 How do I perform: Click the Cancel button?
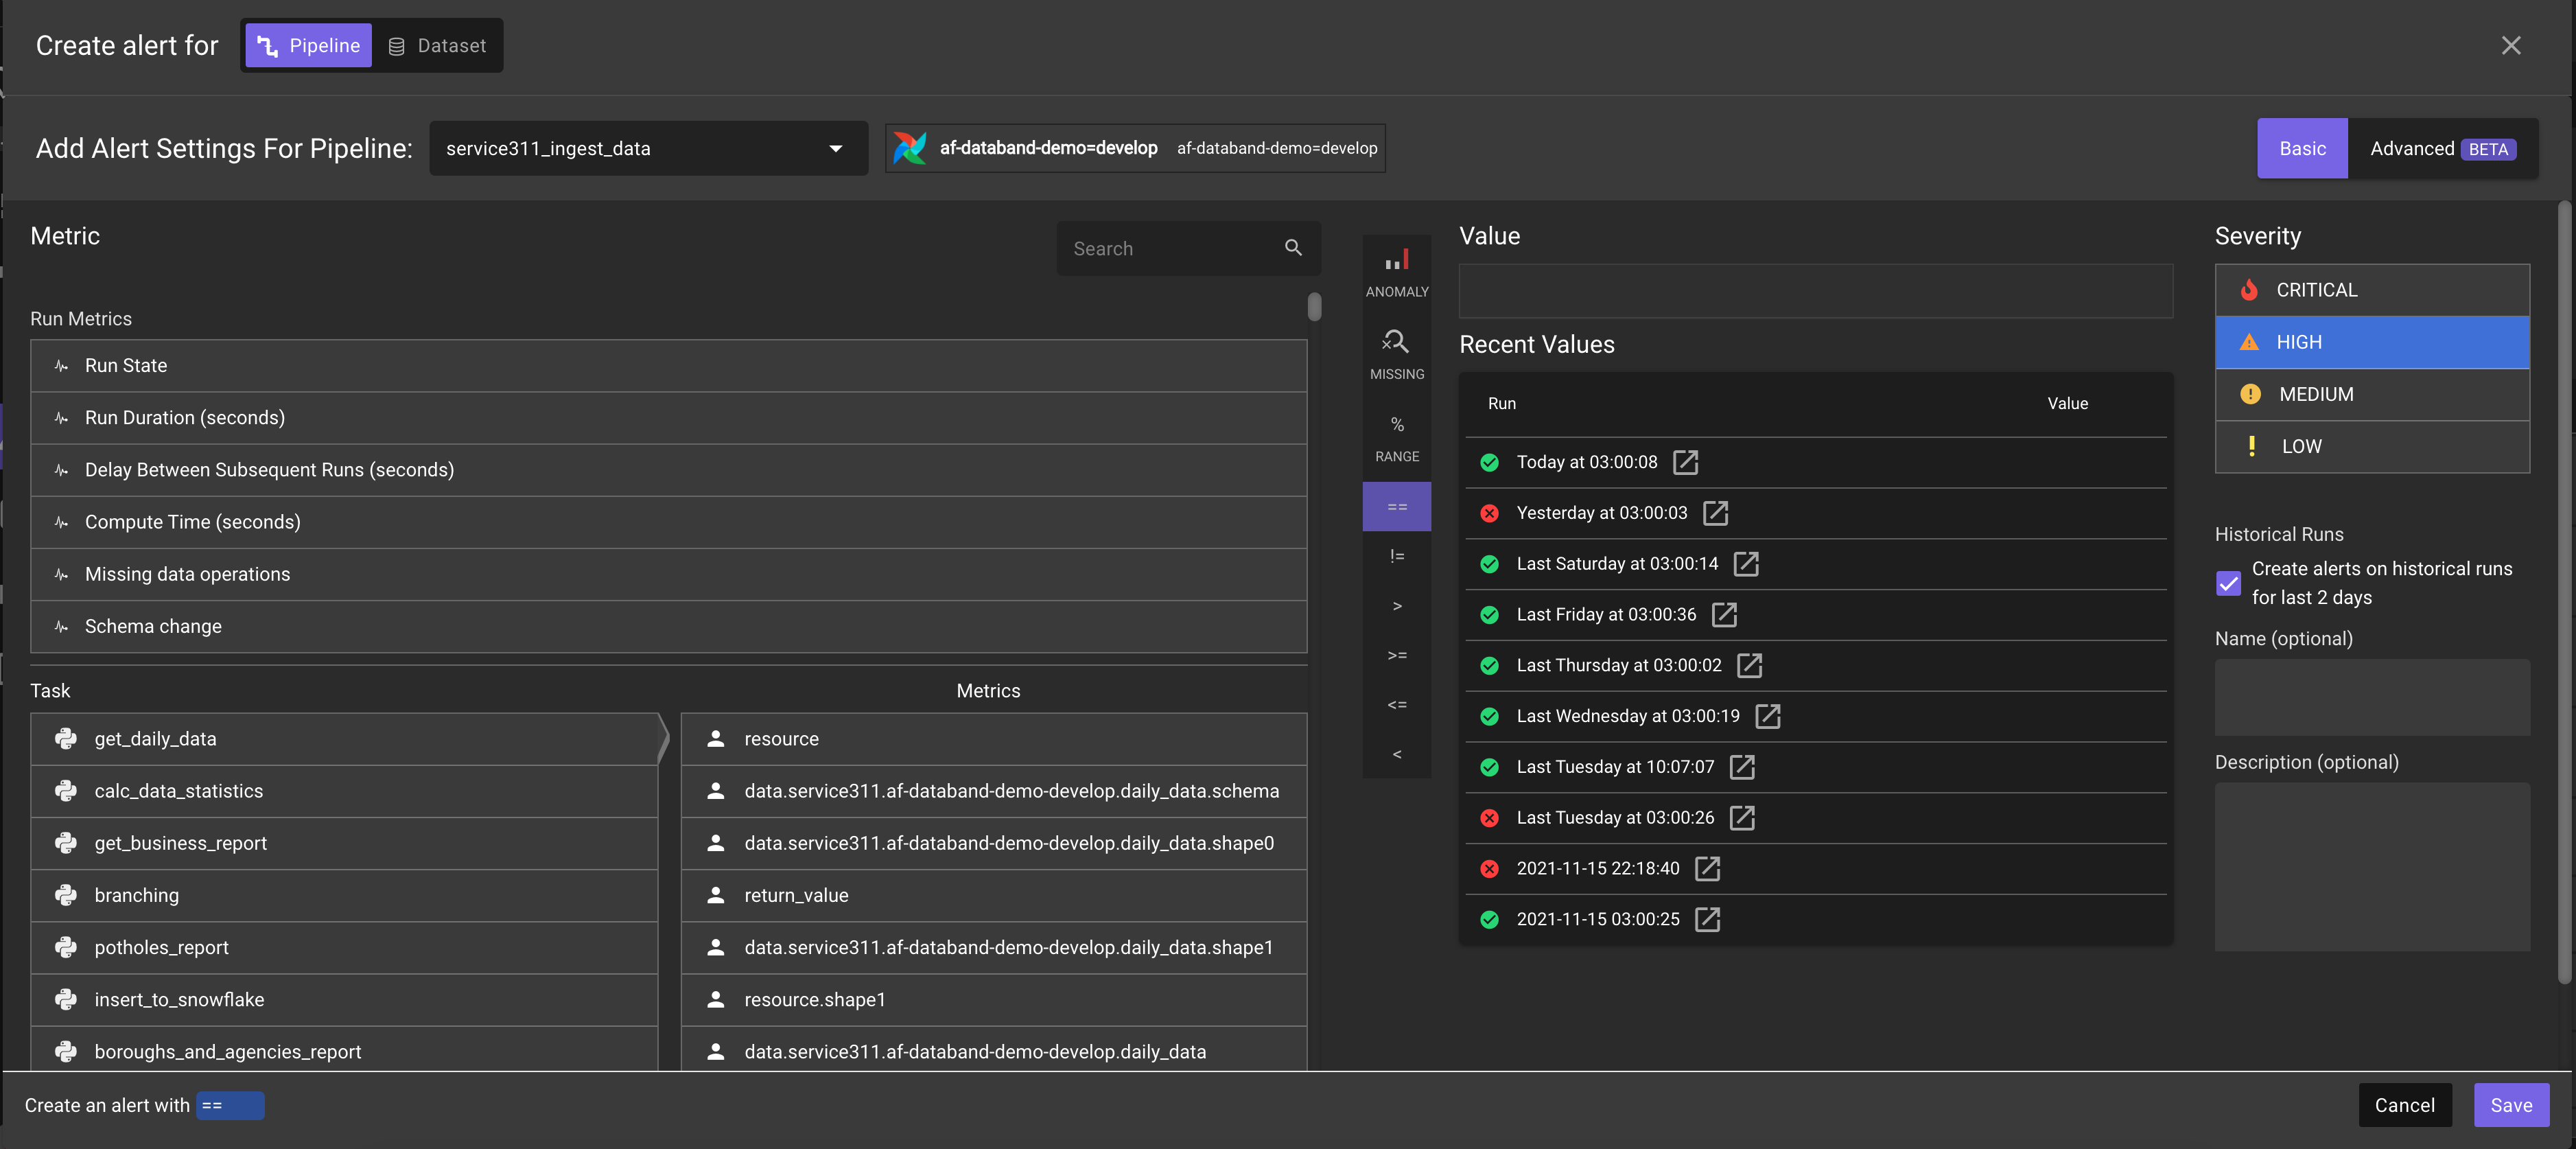coord(2404,1105)
